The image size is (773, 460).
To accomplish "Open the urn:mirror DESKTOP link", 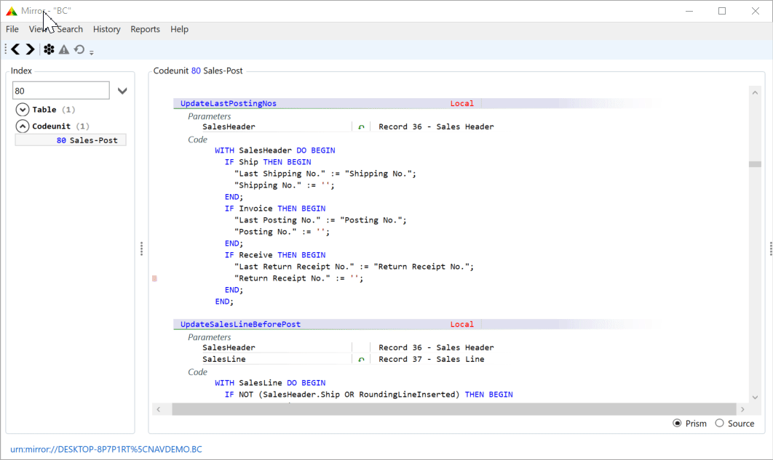I will [x=106, y=449].
